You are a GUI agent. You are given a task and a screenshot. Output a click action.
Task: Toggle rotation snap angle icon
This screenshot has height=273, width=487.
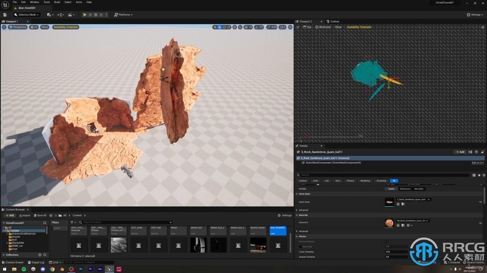click(257, 27)
